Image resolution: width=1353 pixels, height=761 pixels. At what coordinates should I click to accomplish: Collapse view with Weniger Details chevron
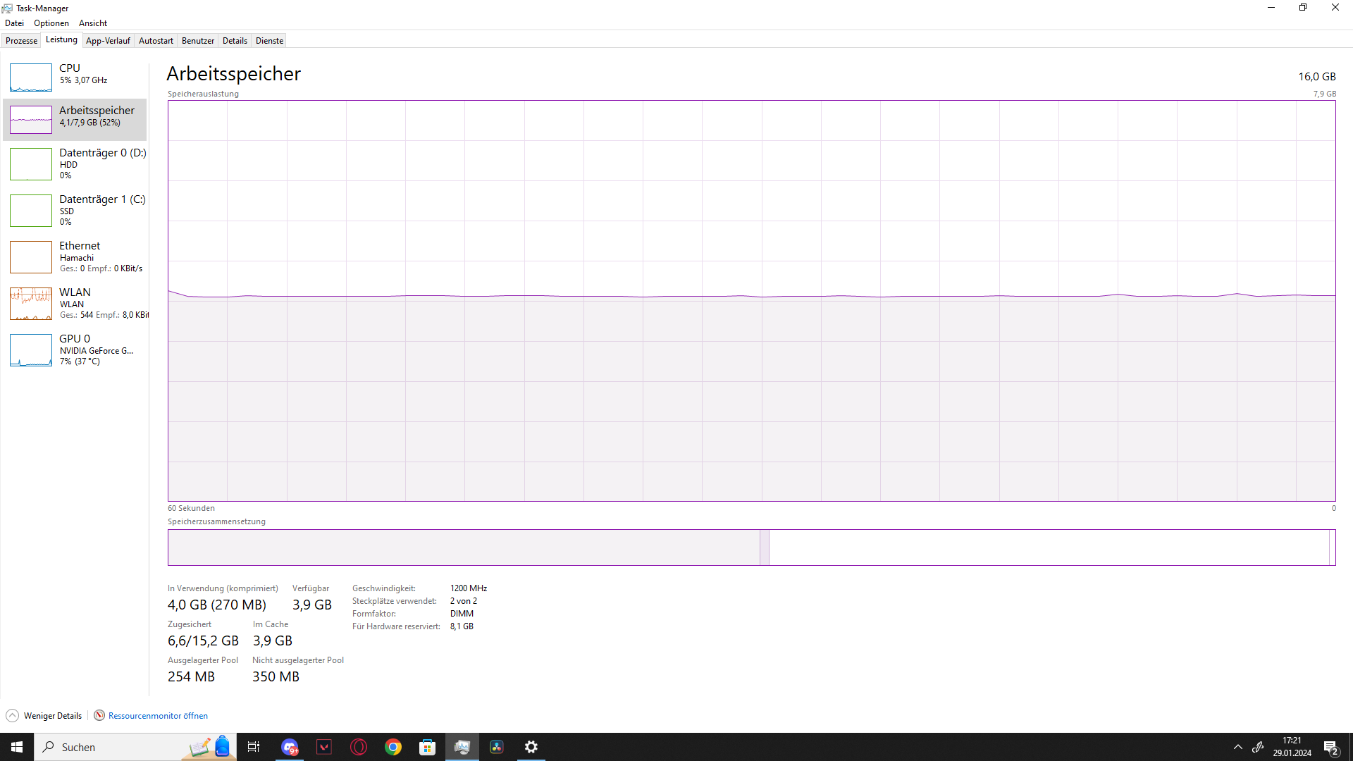click(13, 716)
